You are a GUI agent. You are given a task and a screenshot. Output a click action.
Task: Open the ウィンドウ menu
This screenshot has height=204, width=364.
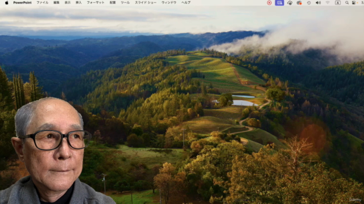click(169, 3)
